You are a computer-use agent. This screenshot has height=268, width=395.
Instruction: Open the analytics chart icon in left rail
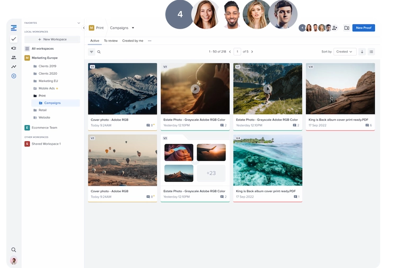[14, 67]
